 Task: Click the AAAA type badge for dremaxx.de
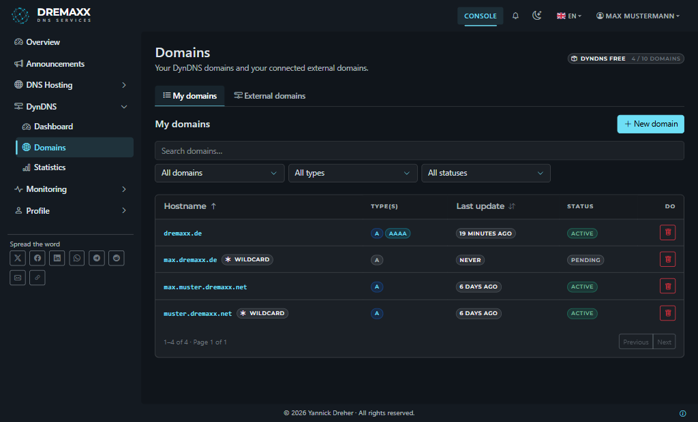coord(397,233)
